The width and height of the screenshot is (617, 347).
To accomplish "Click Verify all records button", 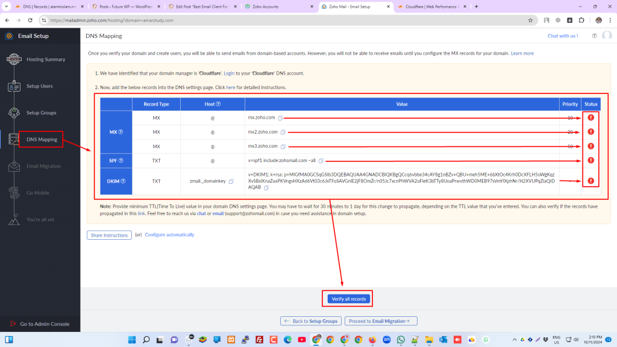I will point(349,299).
